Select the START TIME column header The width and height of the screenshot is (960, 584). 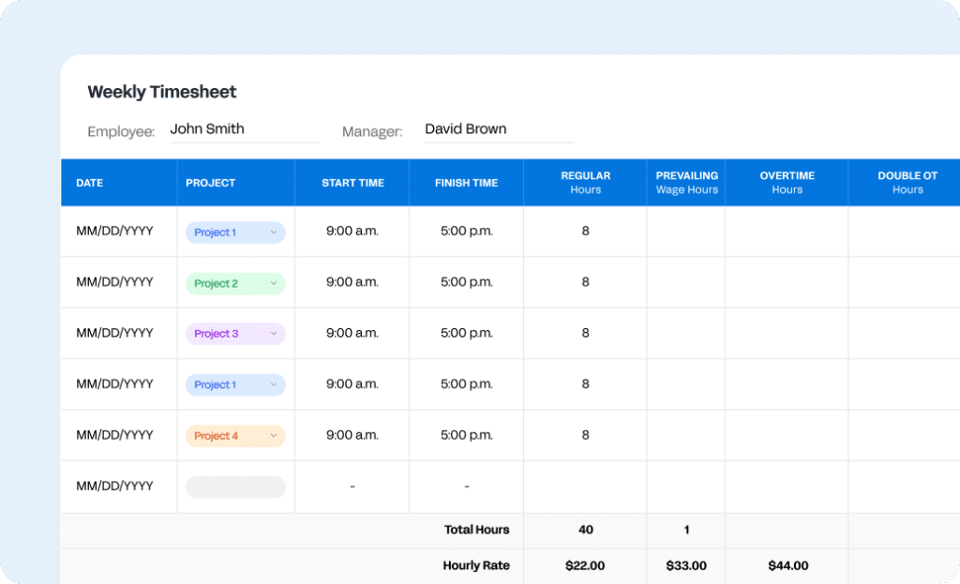(352, 183)
